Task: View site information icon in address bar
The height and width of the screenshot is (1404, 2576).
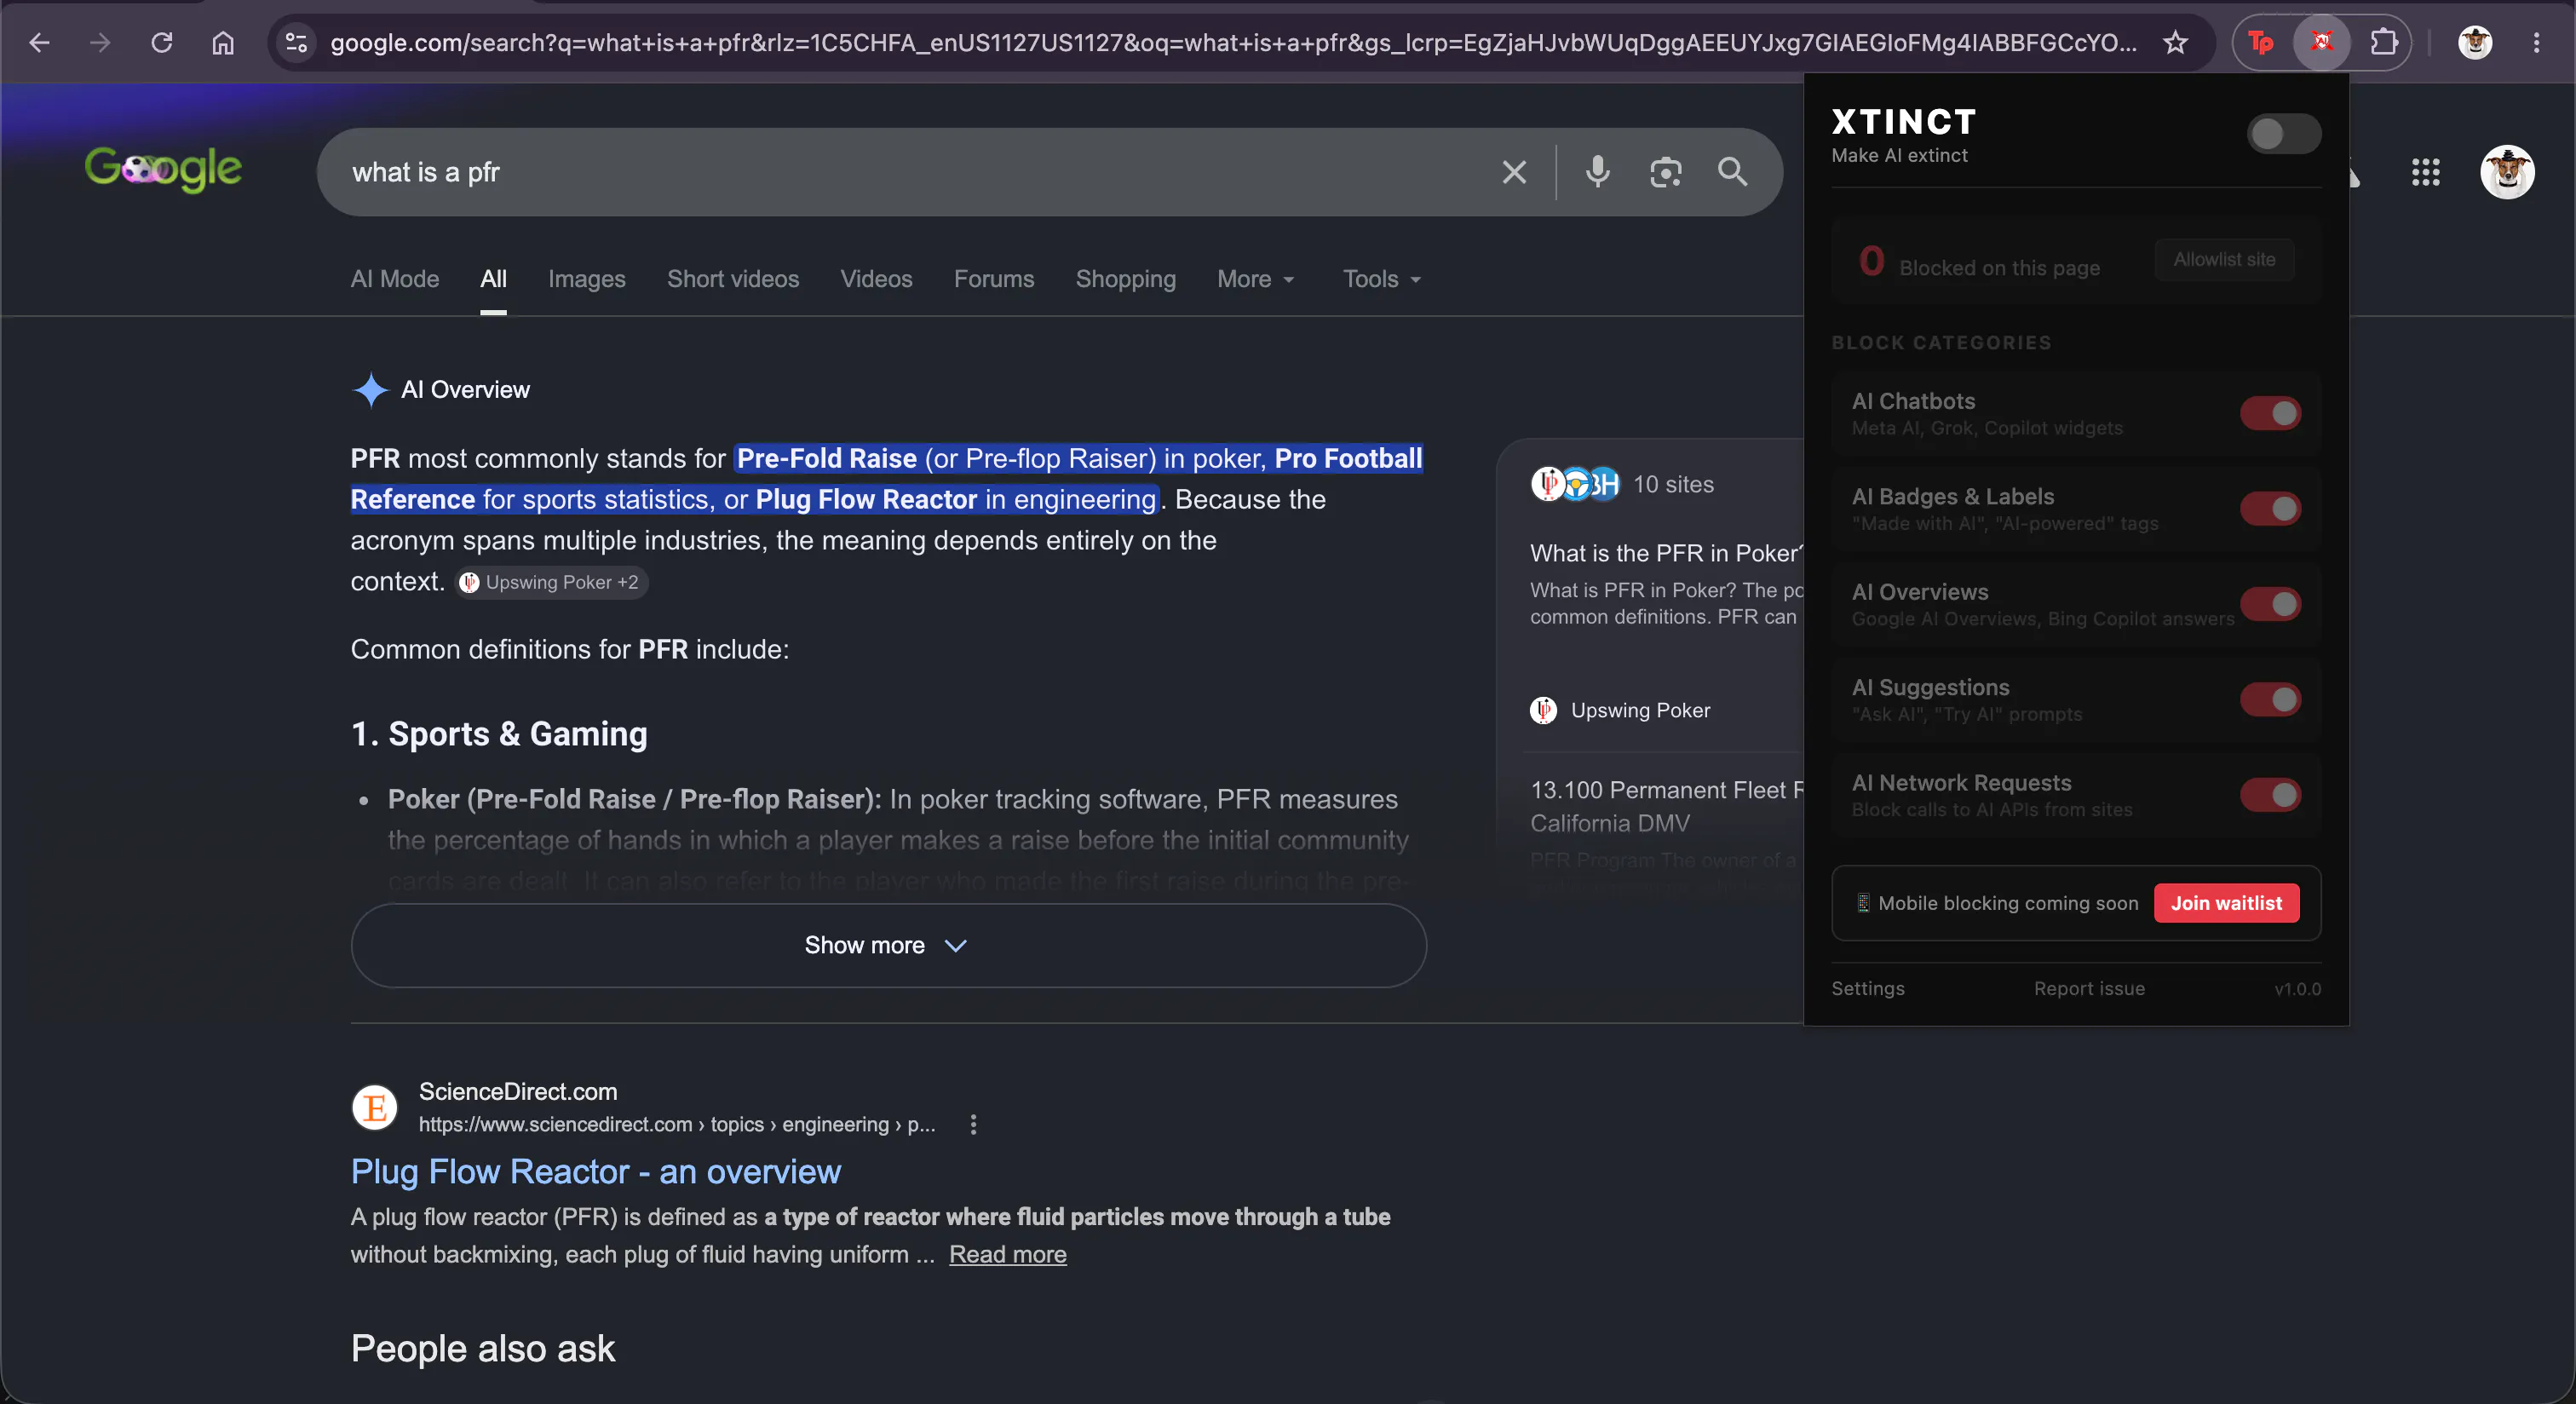Action: 296,42
